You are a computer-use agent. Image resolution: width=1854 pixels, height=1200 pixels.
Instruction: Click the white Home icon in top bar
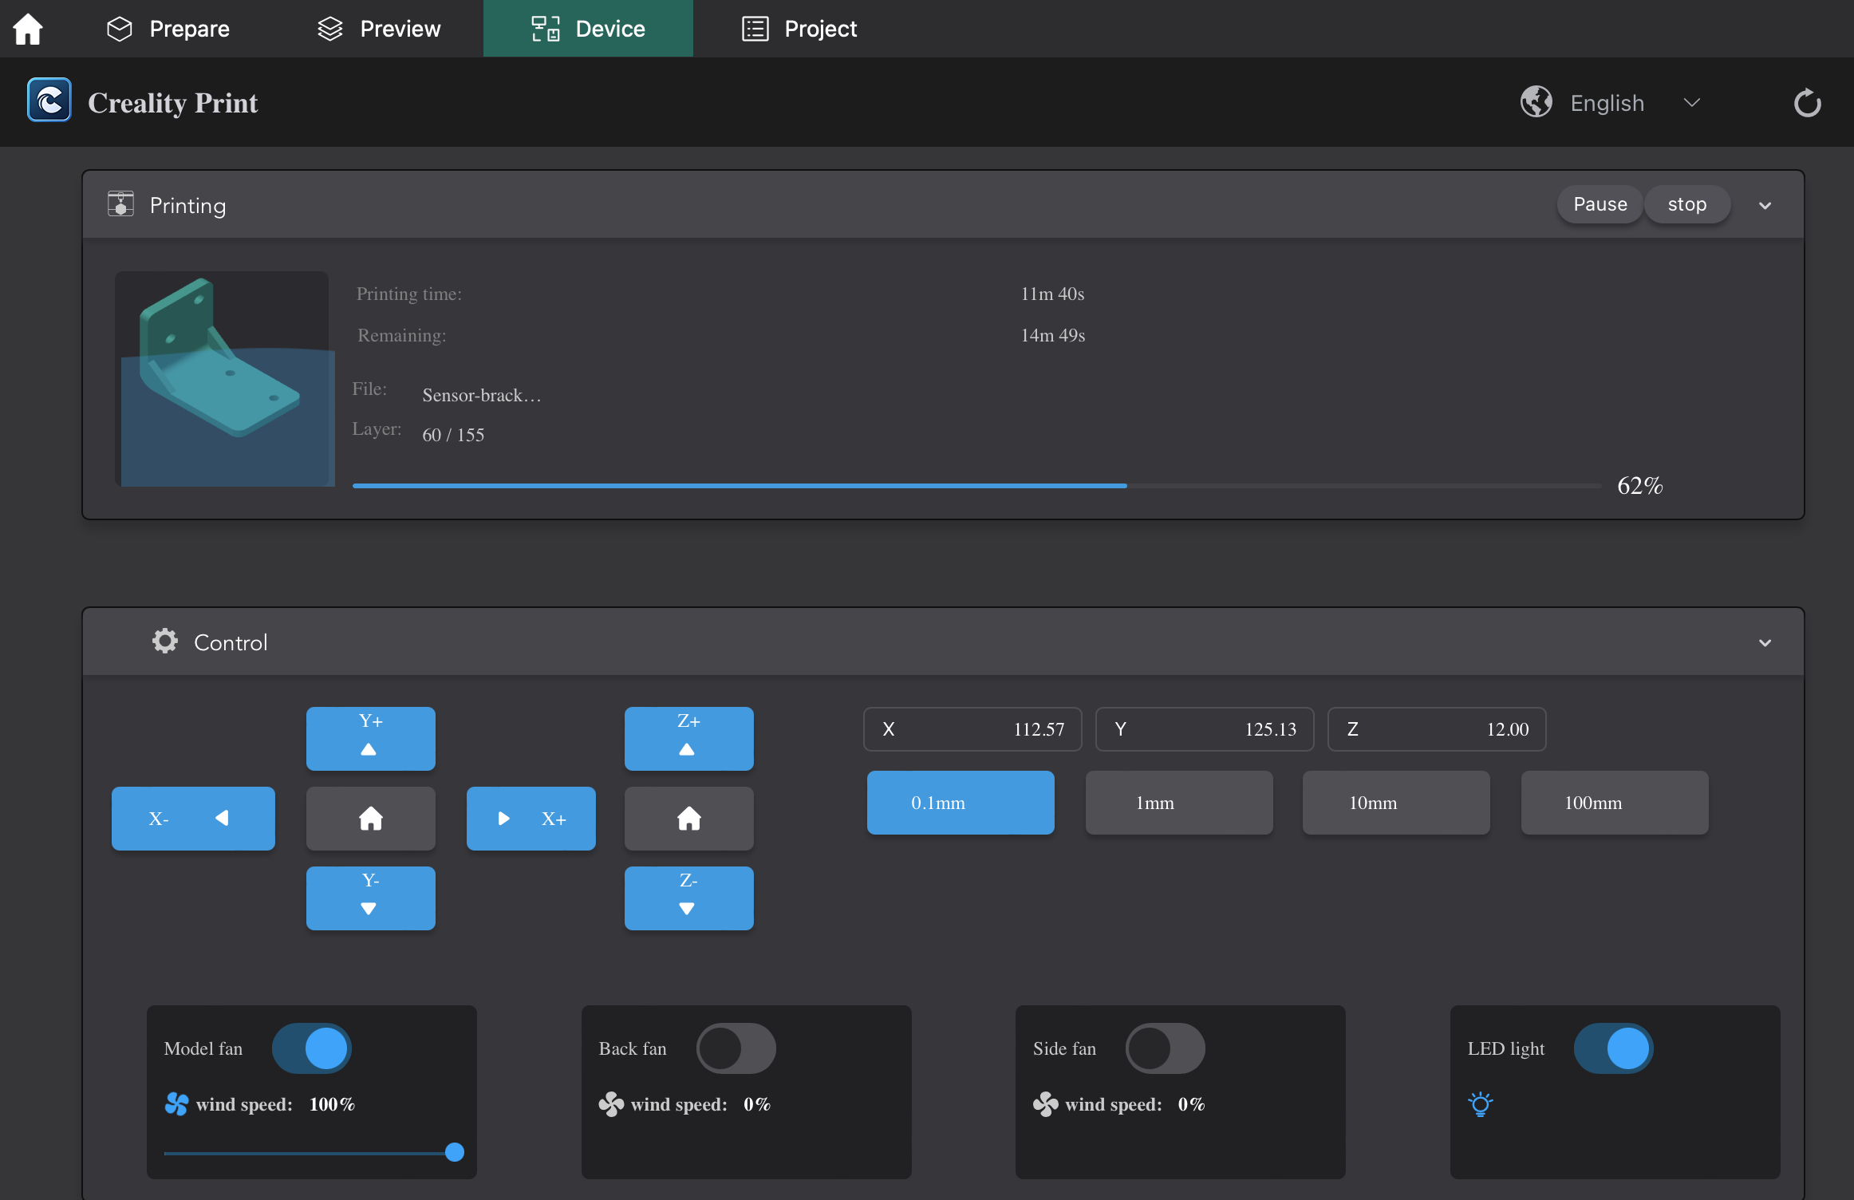click(x=28, y=29)
